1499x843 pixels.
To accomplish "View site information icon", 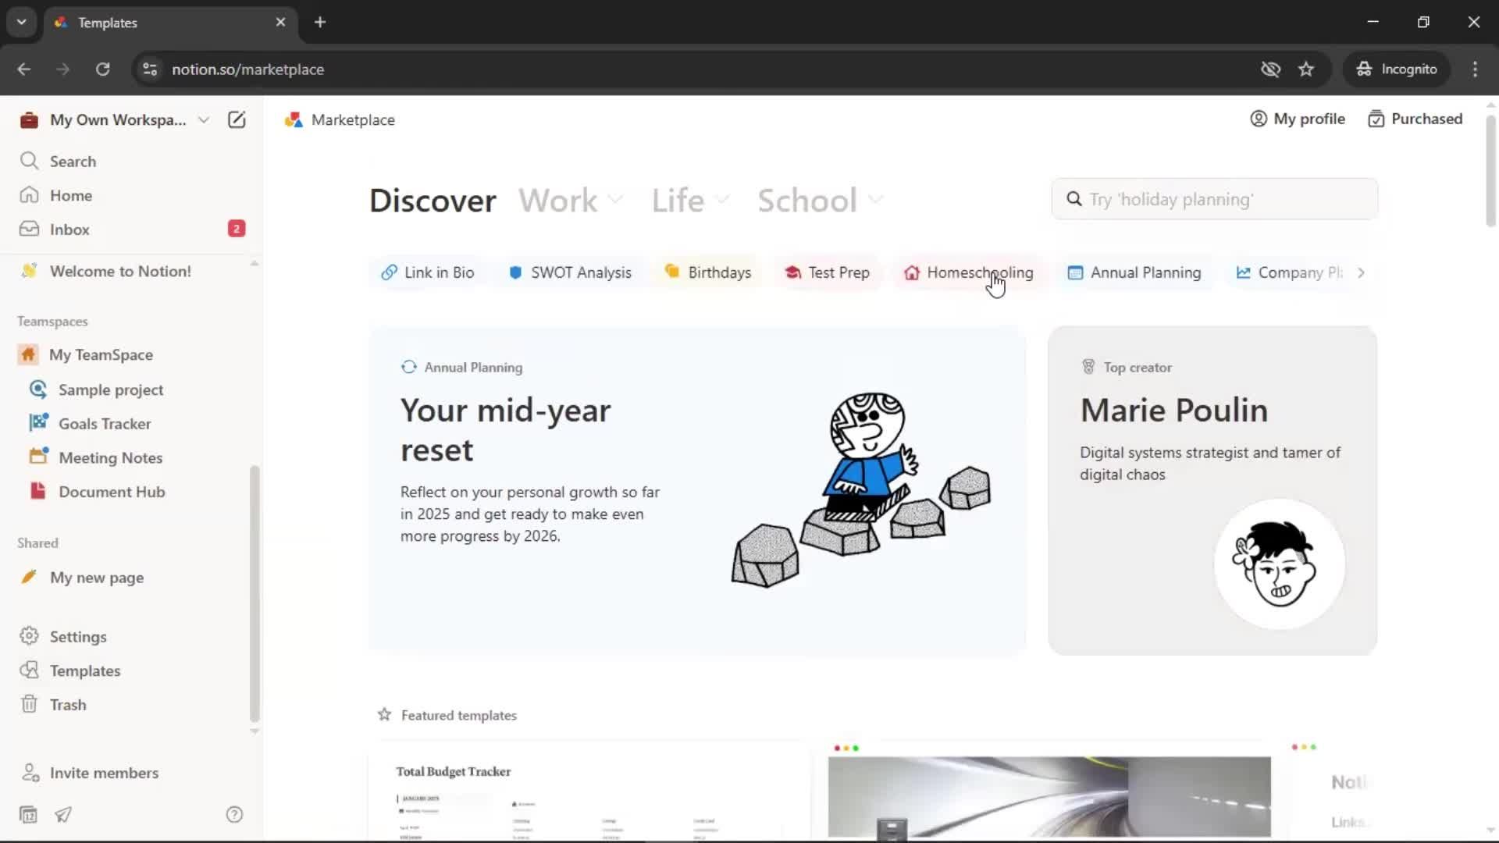I will click(150, 69).
